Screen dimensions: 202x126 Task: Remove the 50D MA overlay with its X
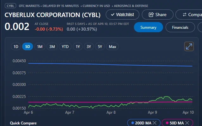(187, 123)
